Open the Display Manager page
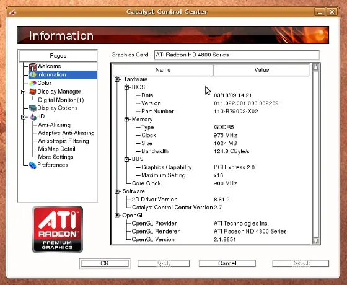Viewport: 347px width, 285px height. (x=59, y=92)
